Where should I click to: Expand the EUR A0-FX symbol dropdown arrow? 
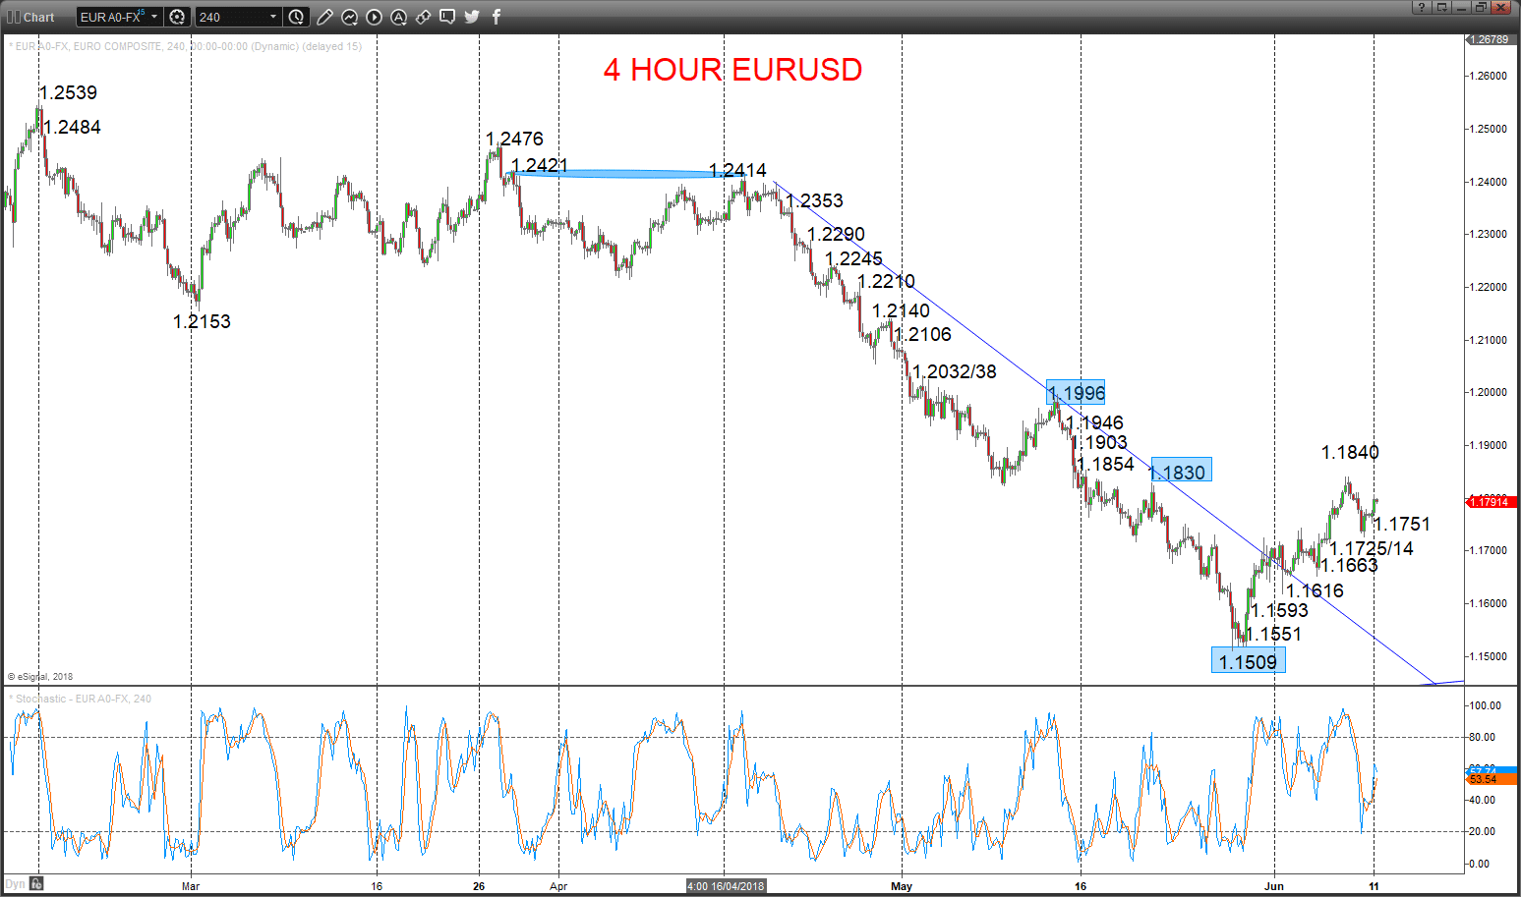coord(154,17)
